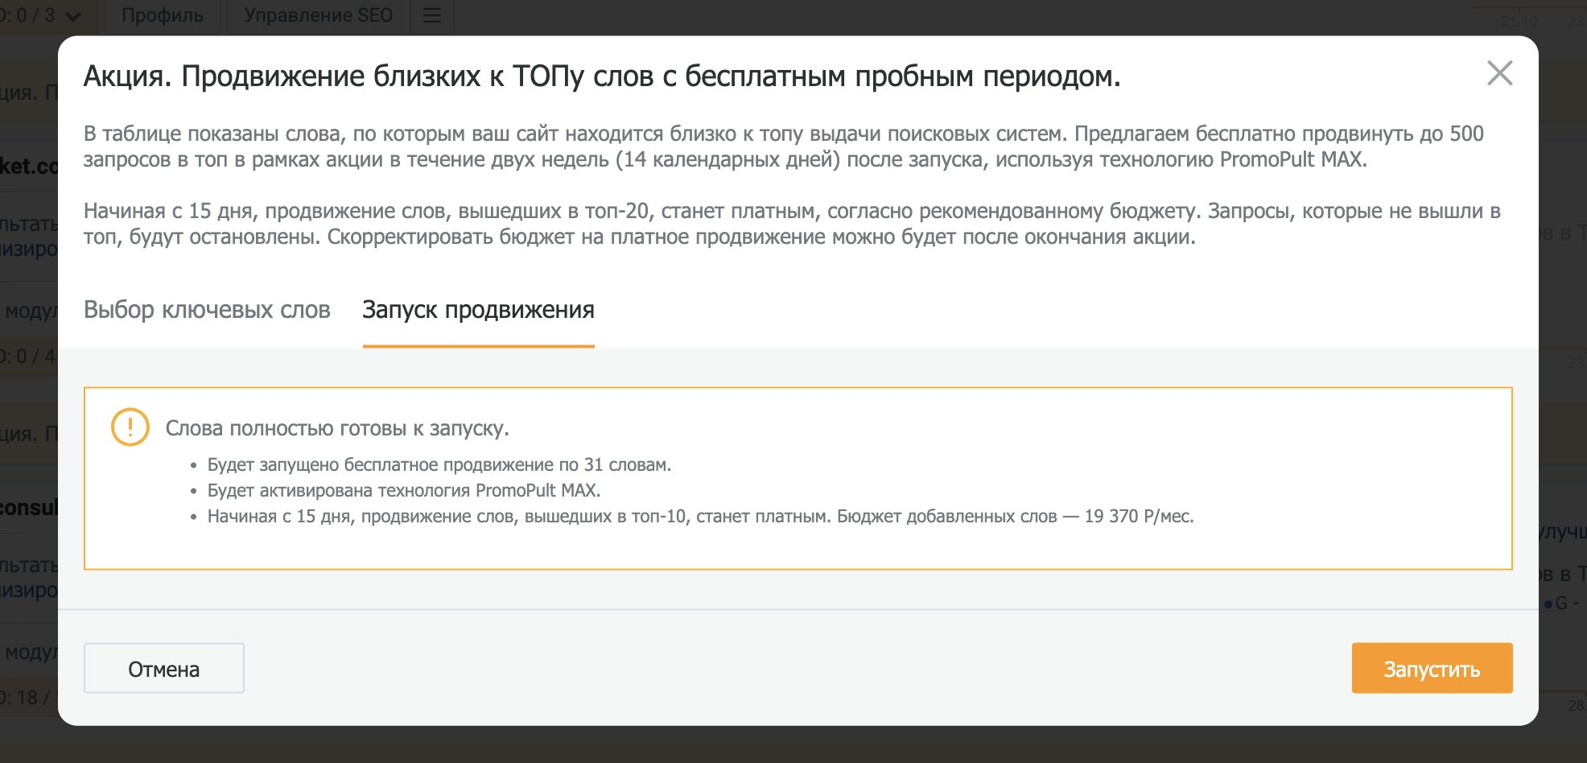Screen dimensions: 1587x763
Task: Click the "Отмена" button
Action: click(164, 668)
